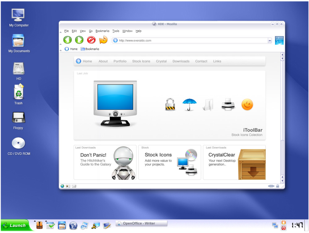
Task: Click the security padlock in the browser status bar
Action: [x=277, y=186]
